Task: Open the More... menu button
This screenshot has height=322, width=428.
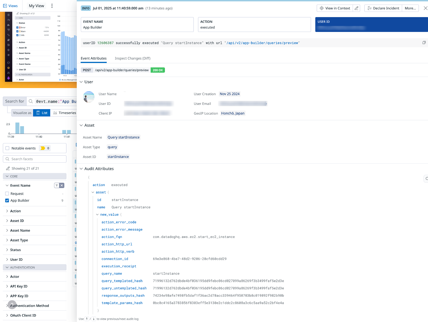Action: 410,8
